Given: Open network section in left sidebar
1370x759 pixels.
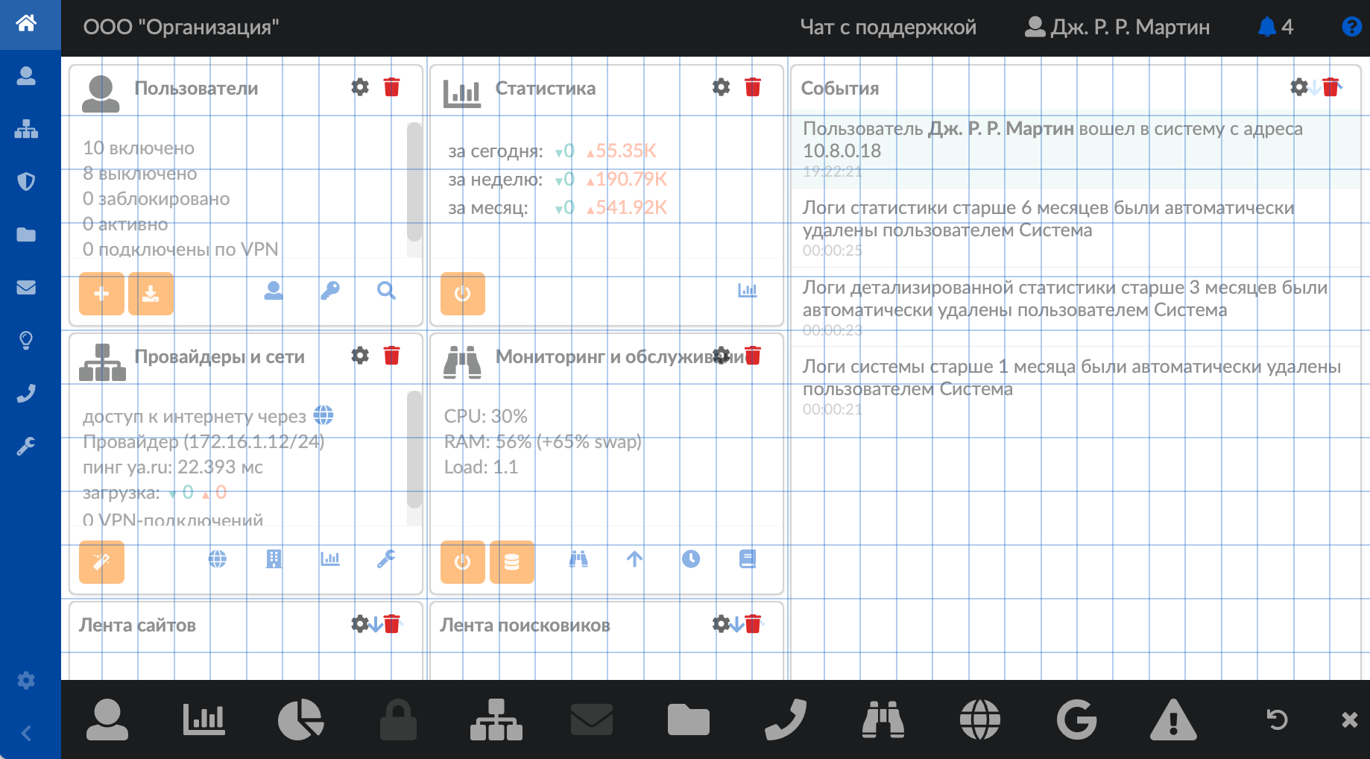Looking at the screenshot, I should pos(26,129).
